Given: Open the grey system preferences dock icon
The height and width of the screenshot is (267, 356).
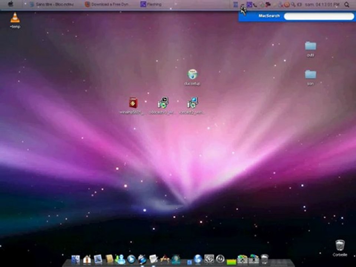Looking at the screenshot, I should (209, 259).
